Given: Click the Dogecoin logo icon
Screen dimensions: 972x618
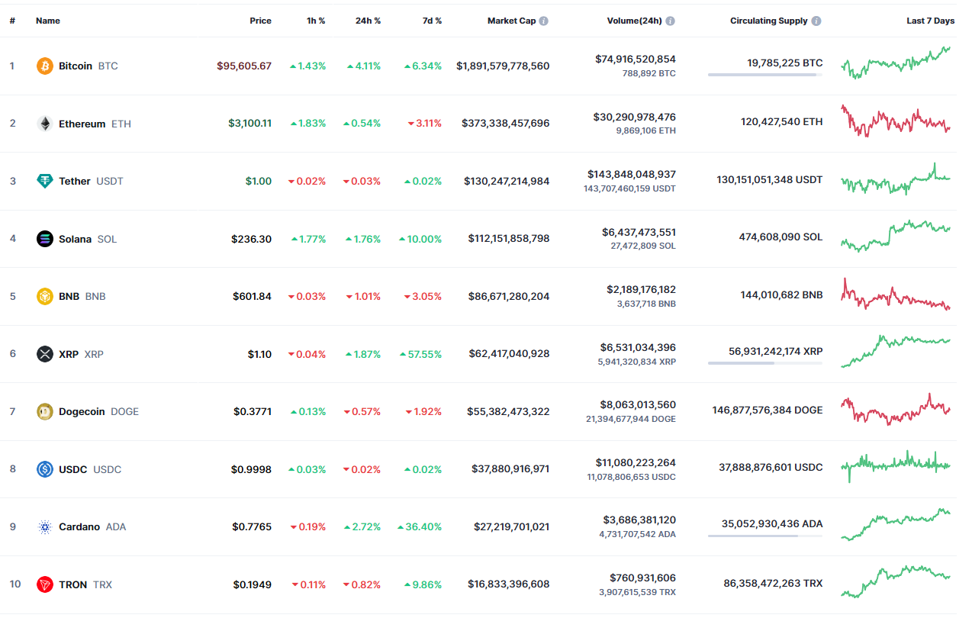Looking at the screenshot, I should (45, 412).
